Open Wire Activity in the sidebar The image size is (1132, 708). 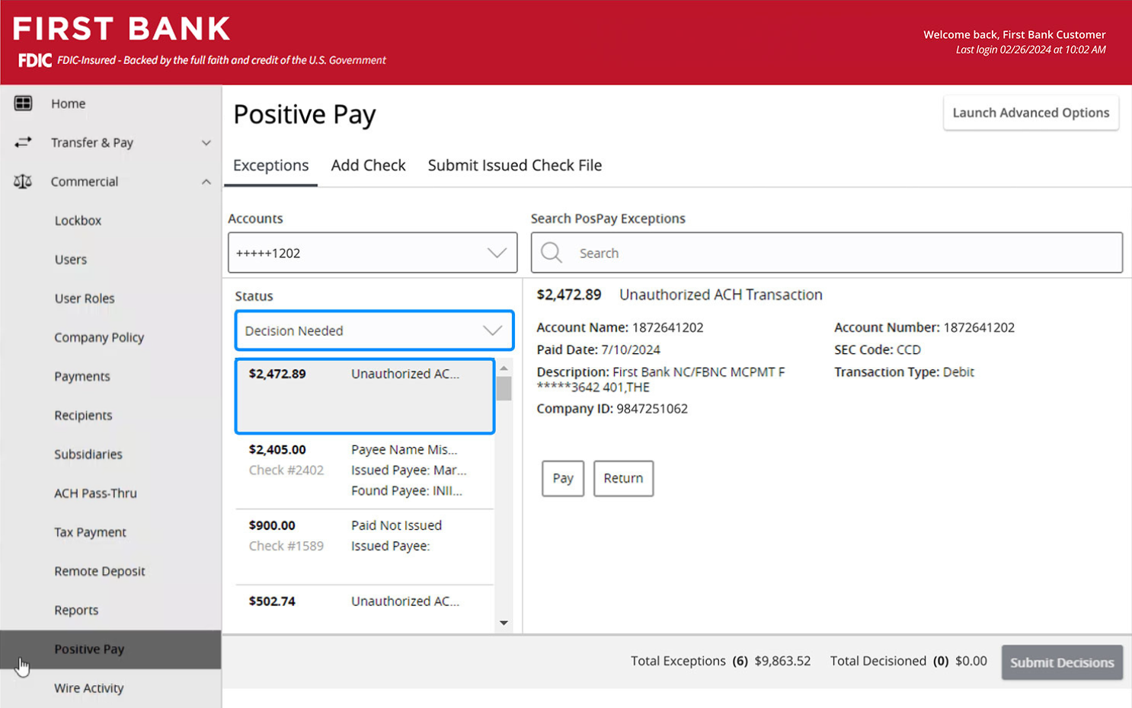pyautogui.click(x=89, y=688)
